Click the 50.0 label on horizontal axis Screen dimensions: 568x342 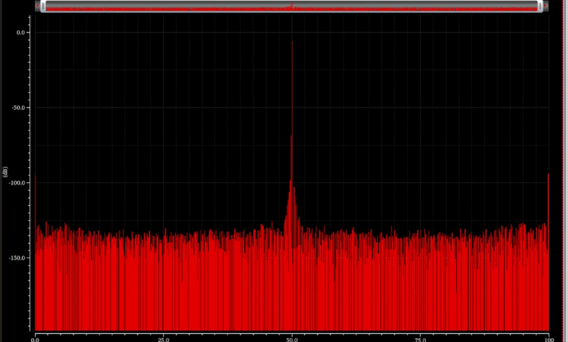click(x=292, y=340)
